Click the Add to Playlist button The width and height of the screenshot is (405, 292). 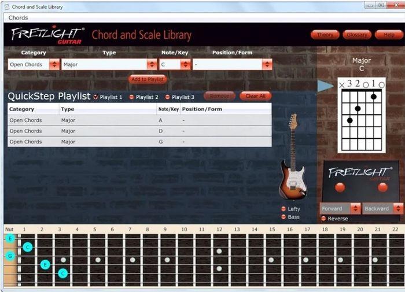pyautogui.click(x=148, y=79)
